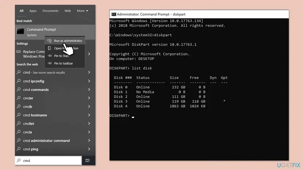Click the search icon next to cmdb

(19, 107)
